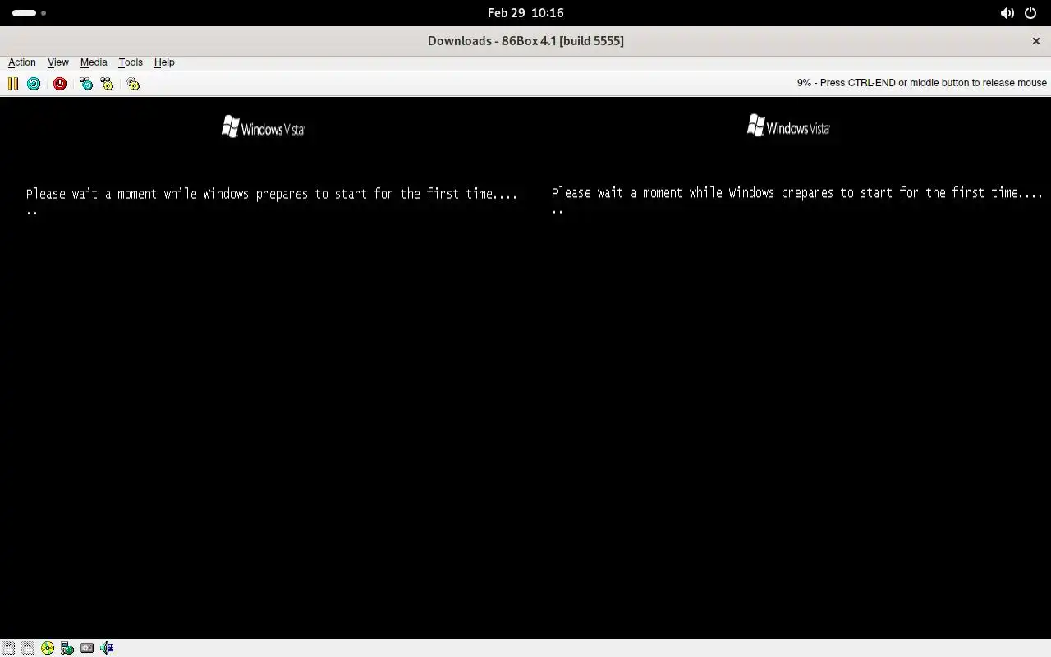Send Ctrl+Alt+Esc via the yellow keys icon

pos(107,84)
